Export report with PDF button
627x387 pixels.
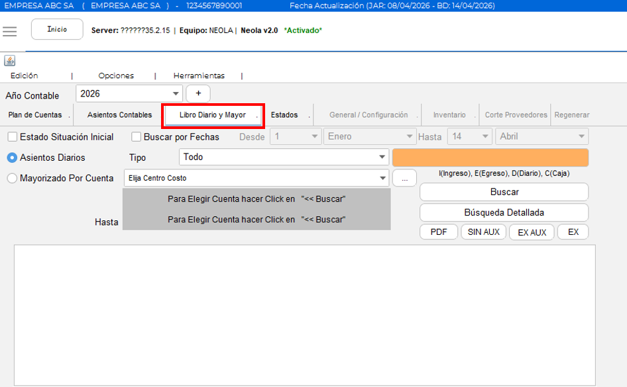[439, 232]
